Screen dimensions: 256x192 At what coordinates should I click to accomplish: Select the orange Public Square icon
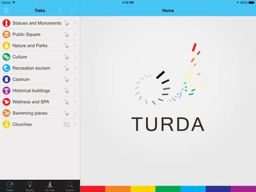(x=6, y=34)
